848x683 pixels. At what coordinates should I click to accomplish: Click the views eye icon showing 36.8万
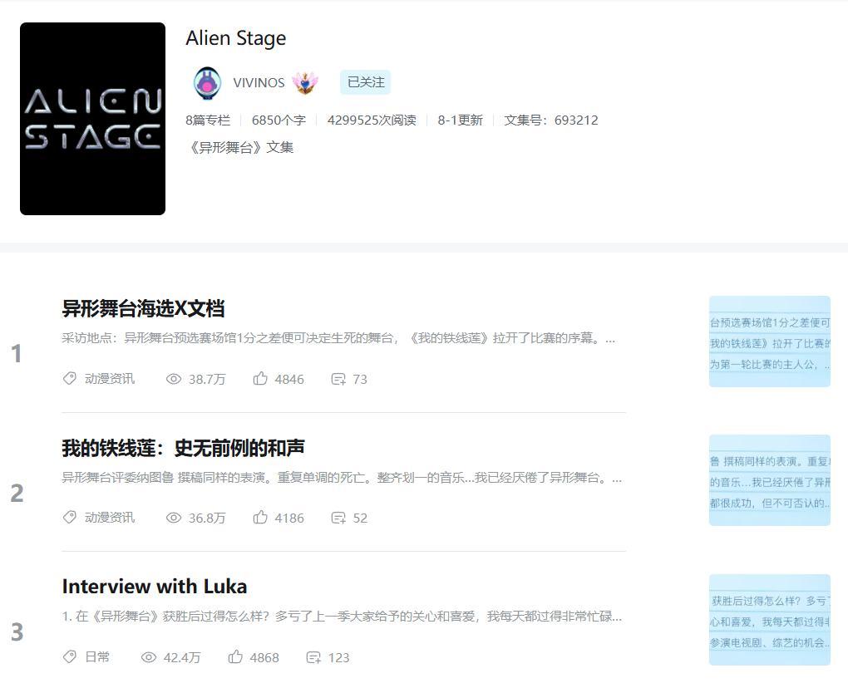click(x=174, y=518)
